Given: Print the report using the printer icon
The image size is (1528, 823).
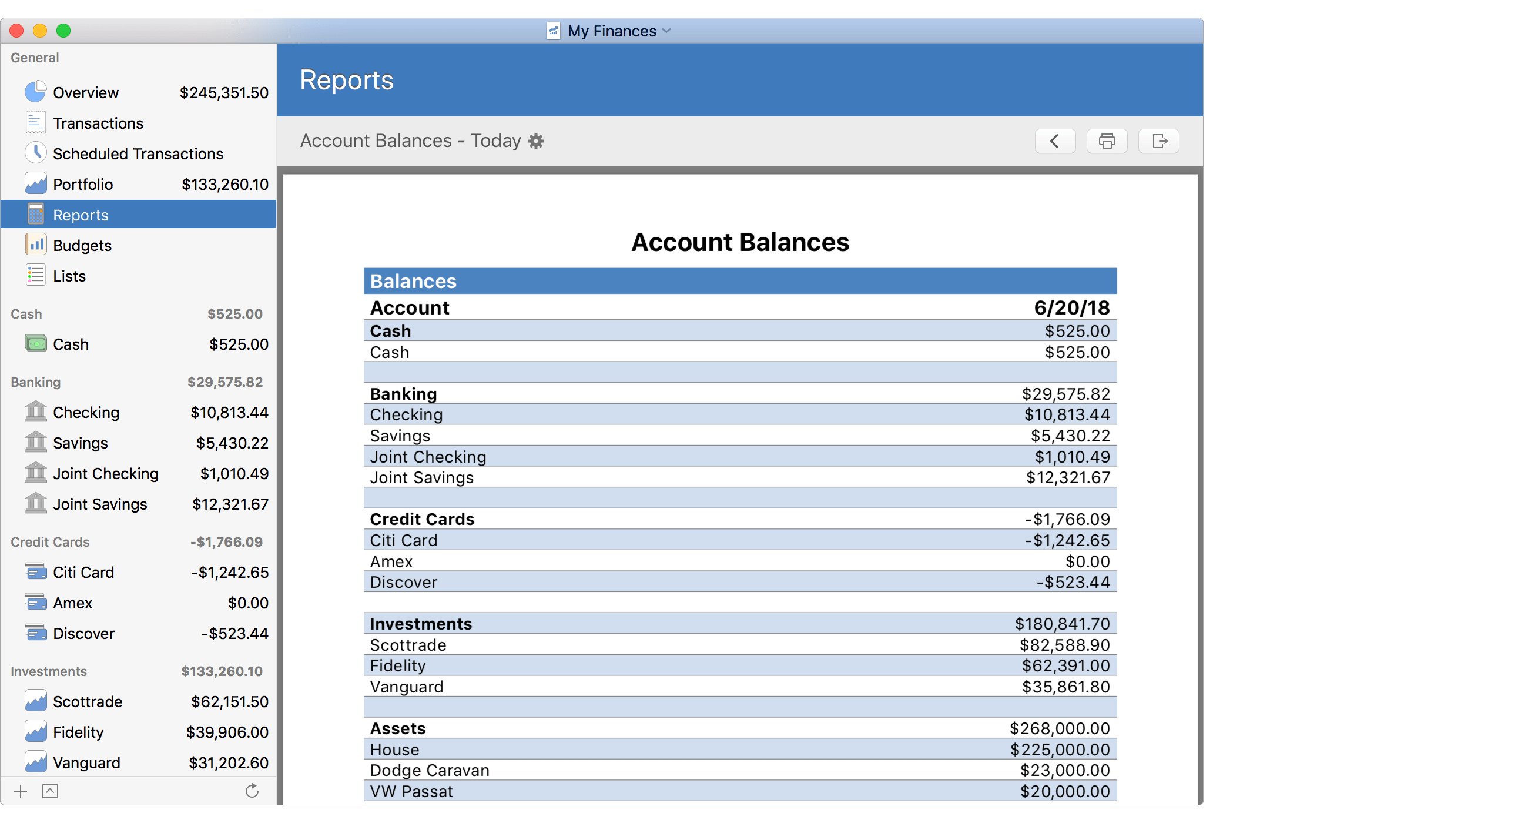Looking at the screenshot, I should click(x=1107, y=140).
